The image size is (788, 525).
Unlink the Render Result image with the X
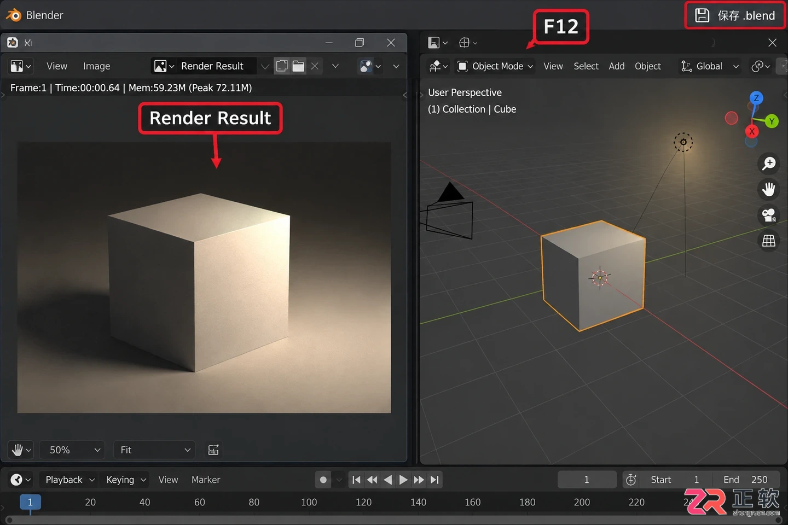(315, 66)
